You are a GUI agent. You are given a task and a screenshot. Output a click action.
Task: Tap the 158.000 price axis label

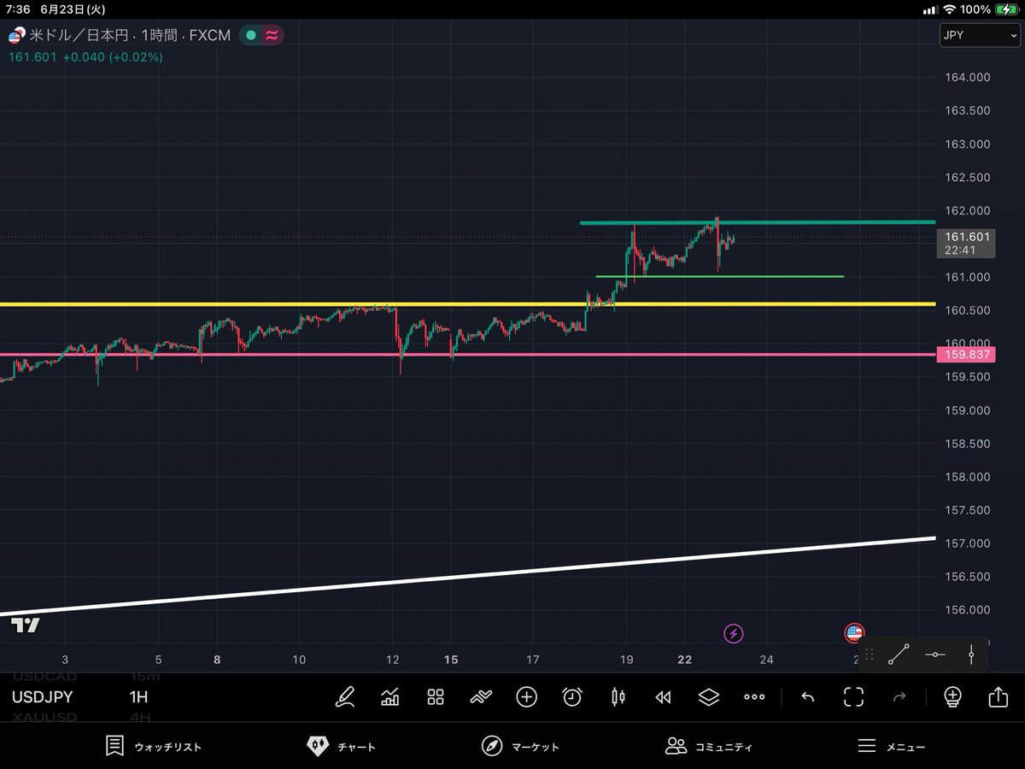pos(968,477)
